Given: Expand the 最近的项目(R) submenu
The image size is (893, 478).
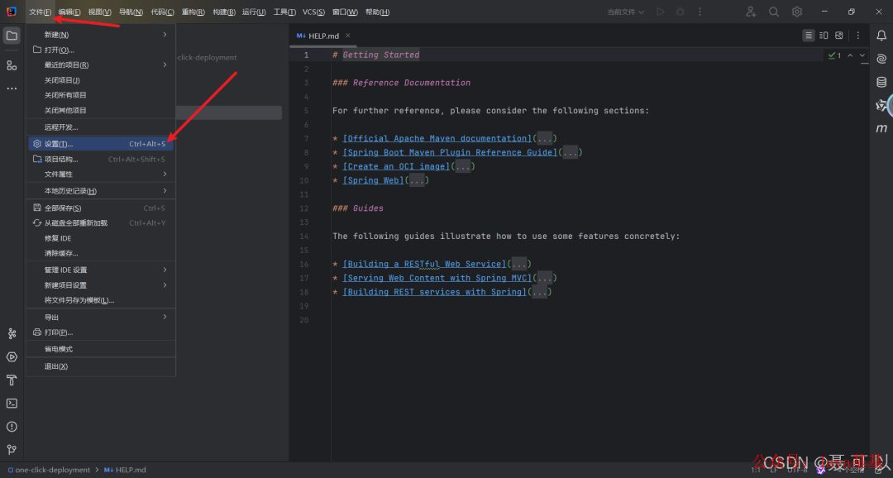Looking at the screenshot, I should (101, 65).
